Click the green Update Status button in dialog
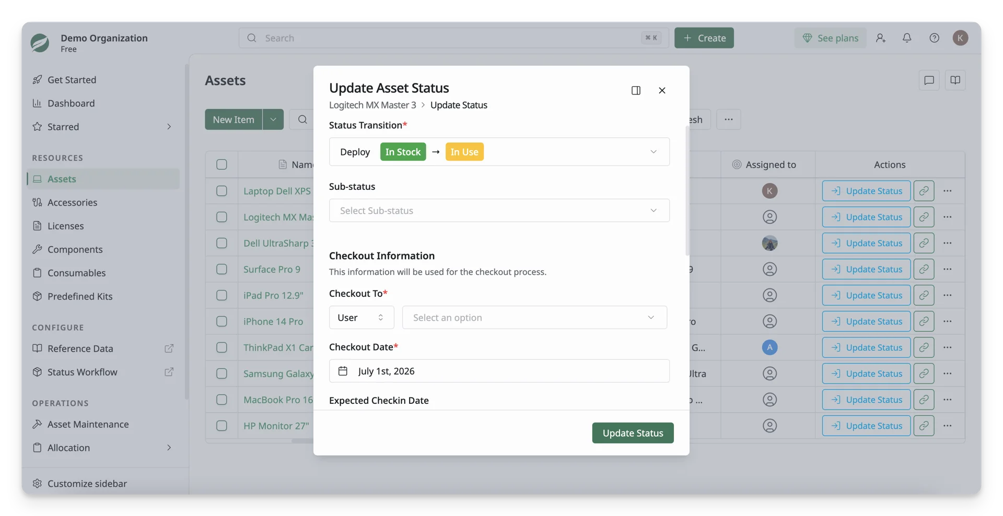The width and height of the screenshot is (1003, 516). 633,433
